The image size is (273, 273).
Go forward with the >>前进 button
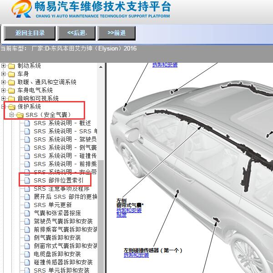[116, 33]
